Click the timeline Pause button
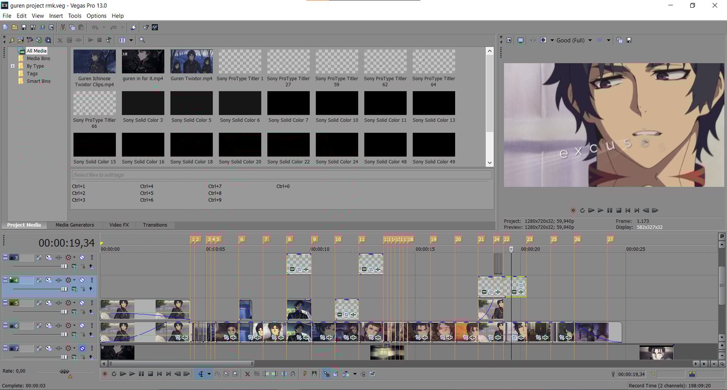Viewport: 727px width, 390px height. pos(142,374)
